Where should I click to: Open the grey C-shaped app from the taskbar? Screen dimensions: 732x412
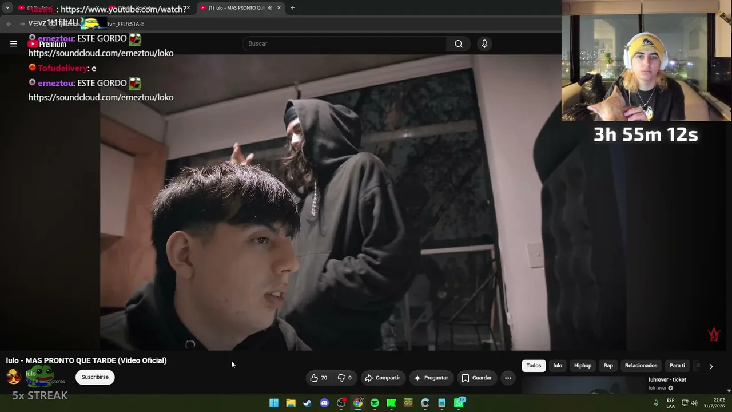coord(425,403)
